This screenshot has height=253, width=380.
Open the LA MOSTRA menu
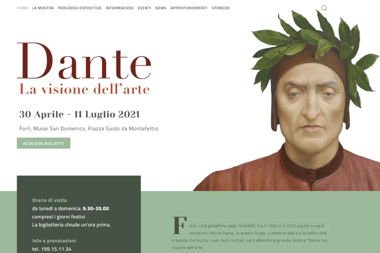43,8
